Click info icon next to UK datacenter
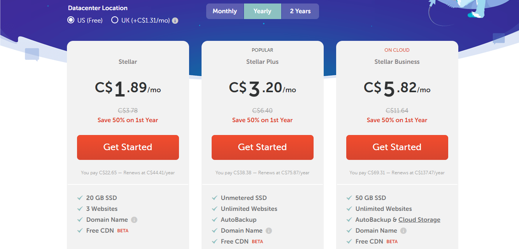519x249 pixels. pos(175,21)
